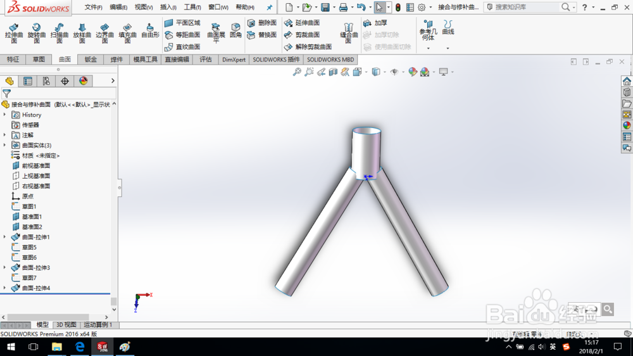Switch to the 特征 ribbon tab
The height and width of the screenshot is (356, 633).
(x=13, y=60)
